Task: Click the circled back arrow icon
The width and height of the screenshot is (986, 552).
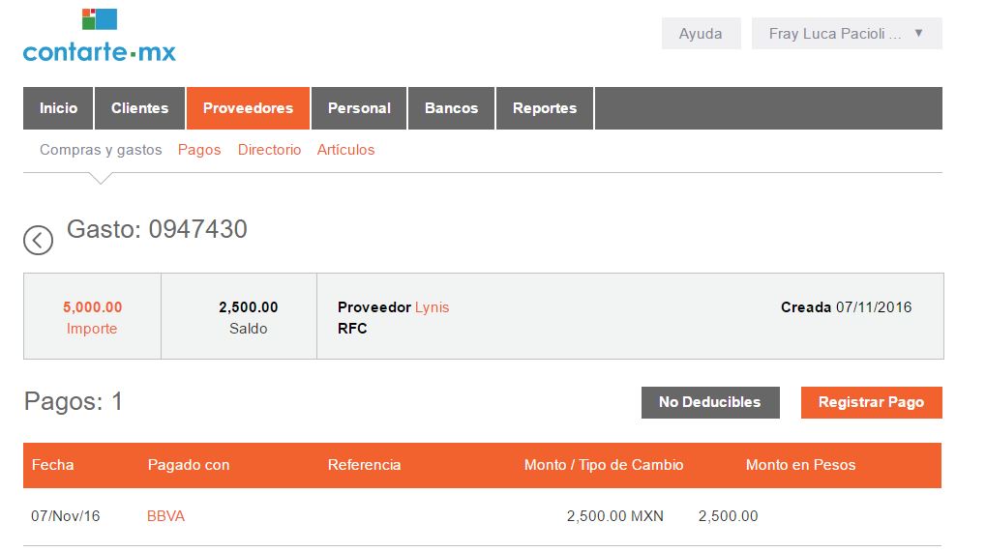Action: point(39,240)
